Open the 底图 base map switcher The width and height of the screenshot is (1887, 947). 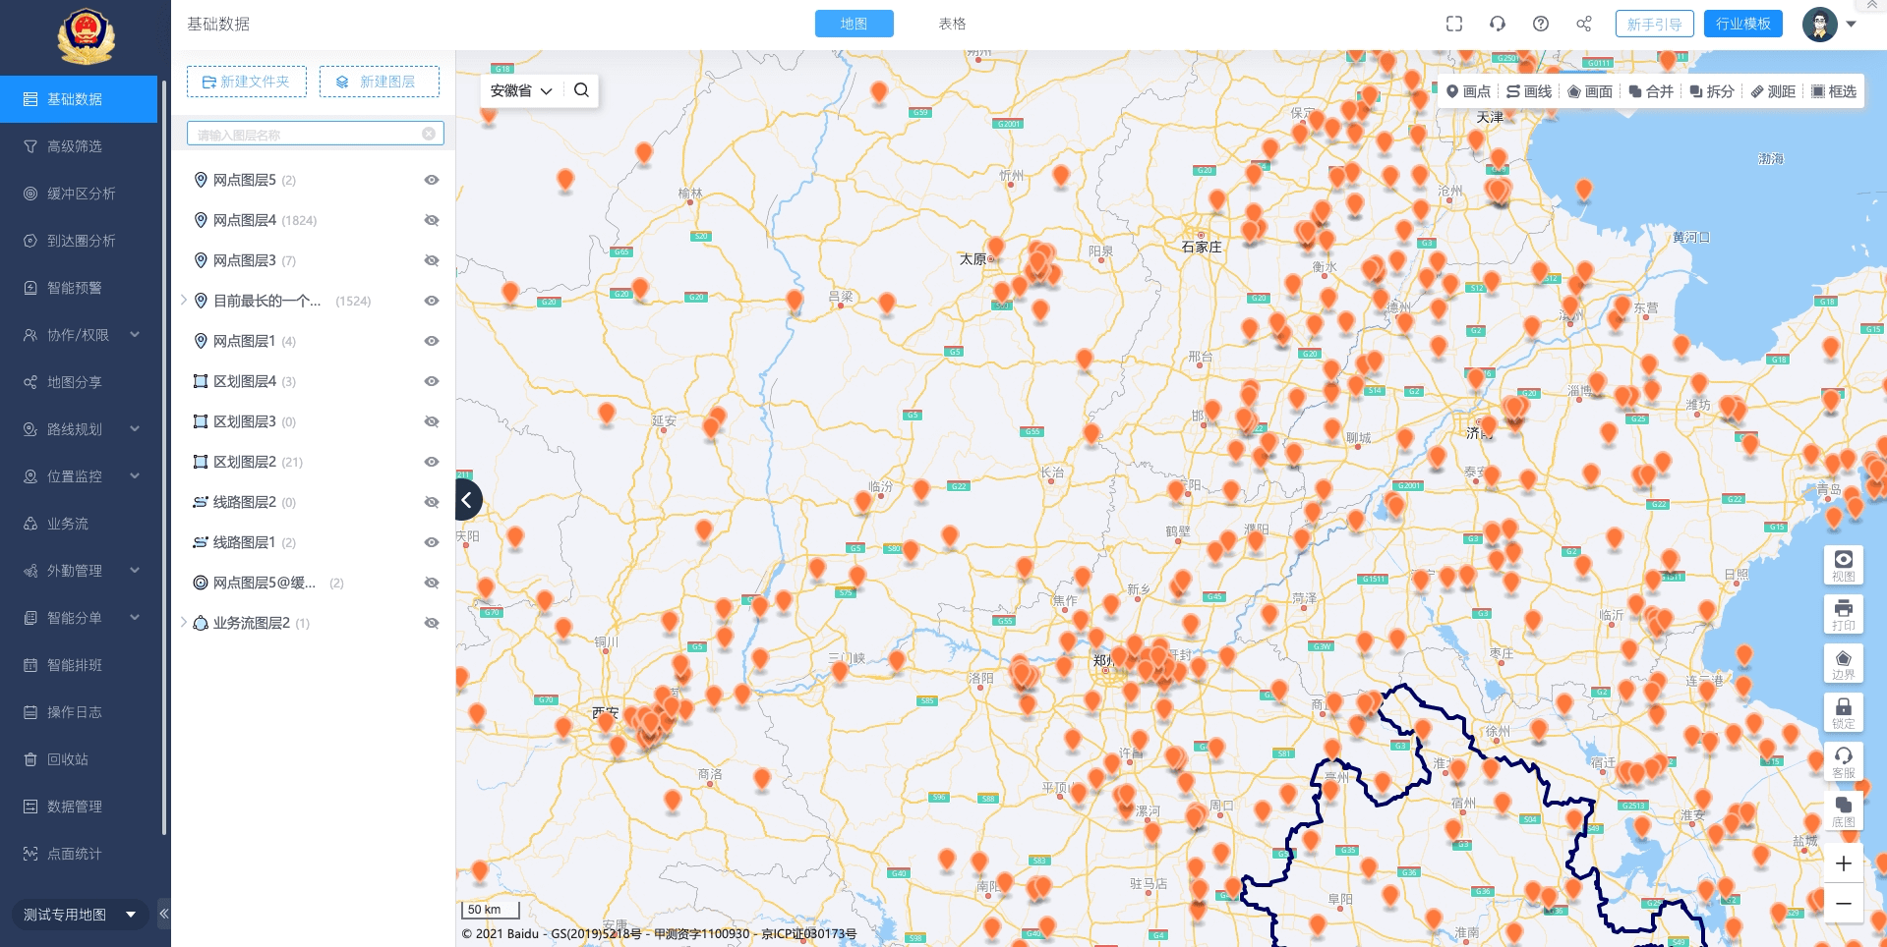pyautogui.click(x=1843, y=810)
